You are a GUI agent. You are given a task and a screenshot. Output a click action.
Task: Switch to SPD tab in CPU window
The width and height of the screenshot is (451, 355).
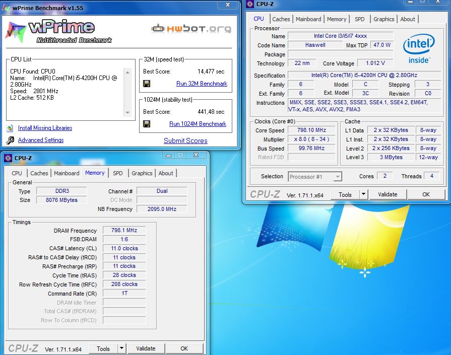(359, 19)
